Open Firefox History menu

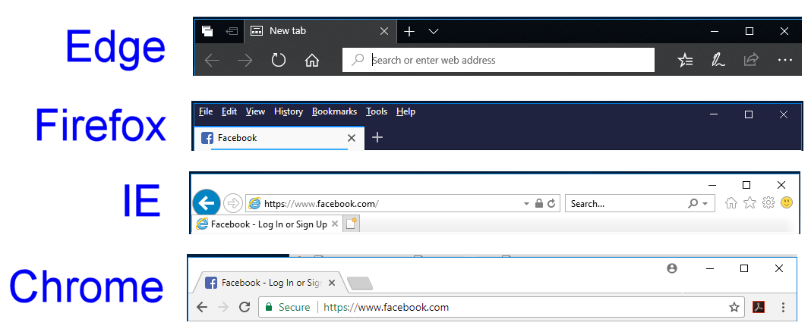click(289, 111)
